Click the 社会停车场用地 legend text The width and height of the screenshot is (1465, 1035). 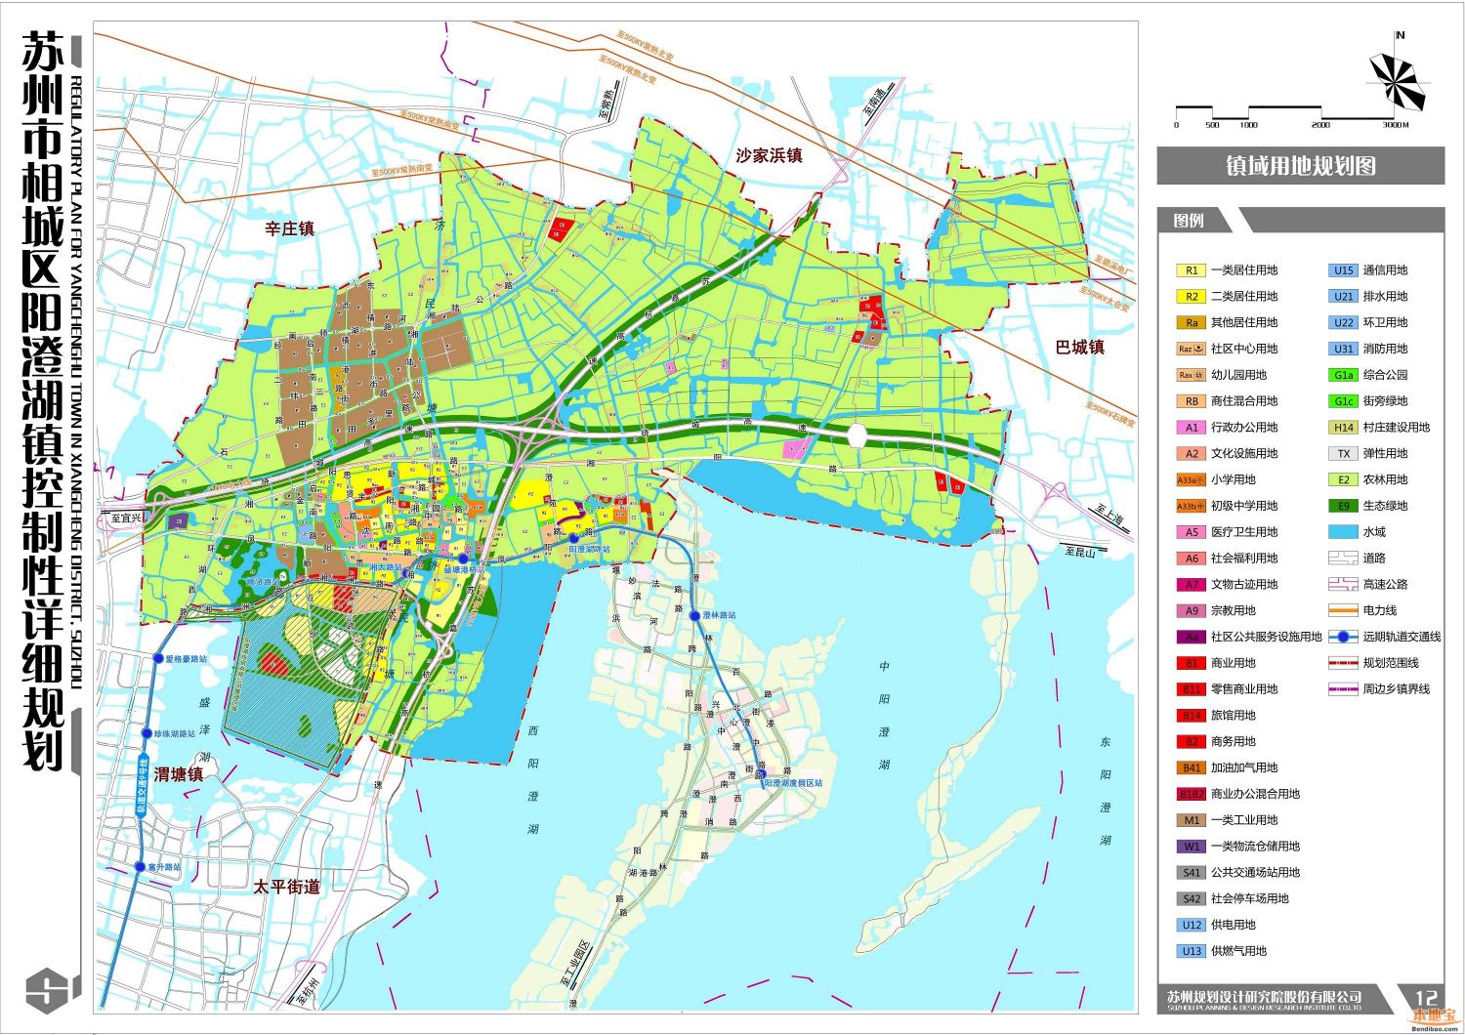coord(1250,899)
